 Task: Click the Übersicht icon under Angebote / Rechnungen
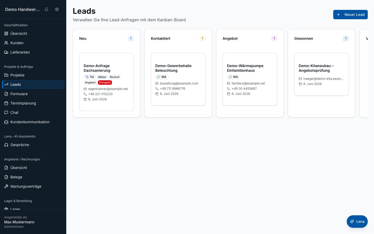pos(6,168)
